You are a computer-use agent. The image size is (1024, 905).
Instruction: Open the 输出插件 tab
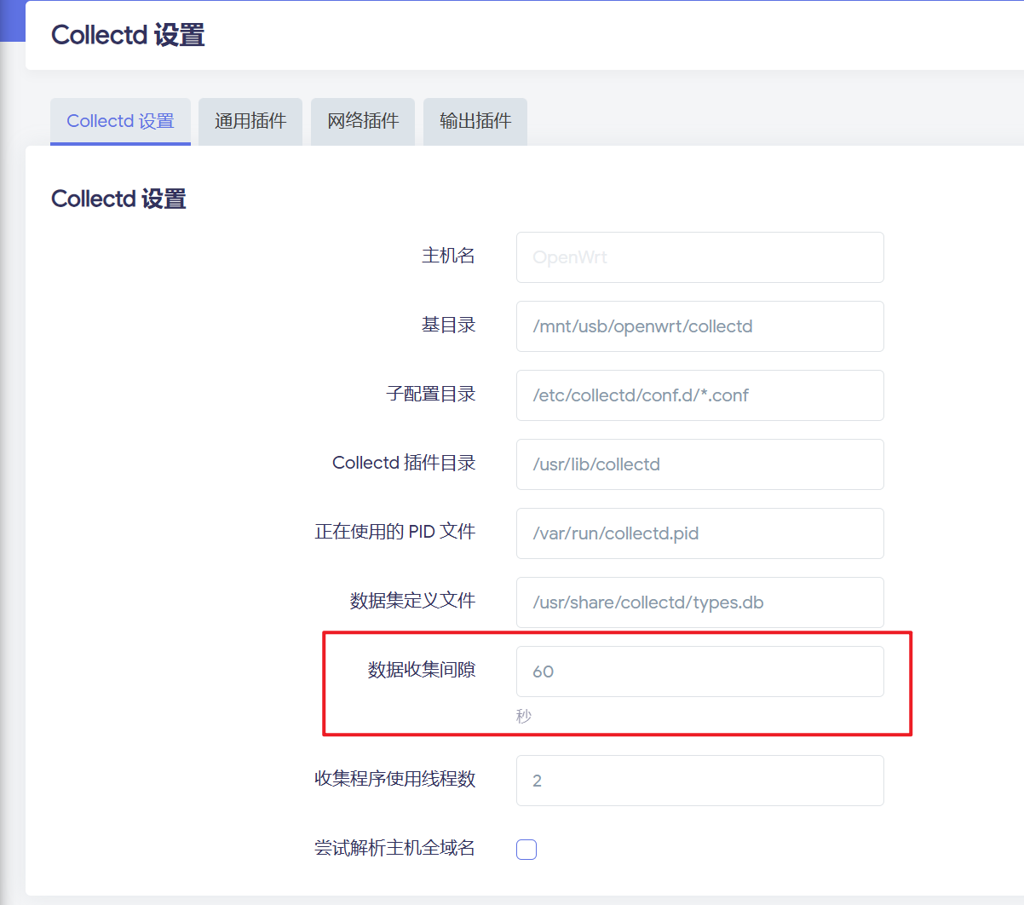point(475,121)
